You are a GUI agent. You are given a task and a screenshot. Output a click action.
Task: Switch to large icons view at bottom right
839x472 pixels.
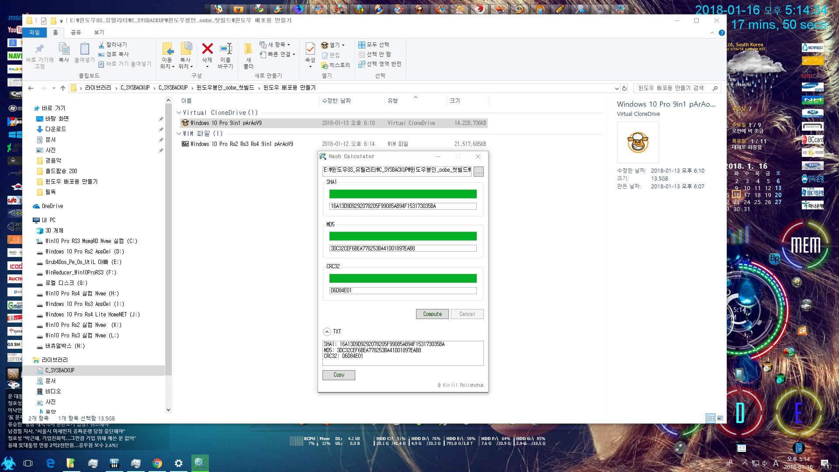coord(720,418)
